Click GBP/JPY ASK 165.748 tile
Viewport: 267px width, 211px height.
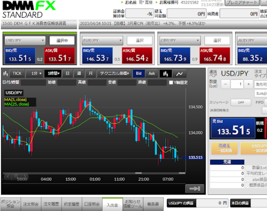tap(215, 56)
